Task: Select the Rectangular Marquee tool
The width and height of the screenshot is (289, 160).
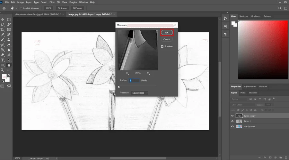Action: coord(9,20)
